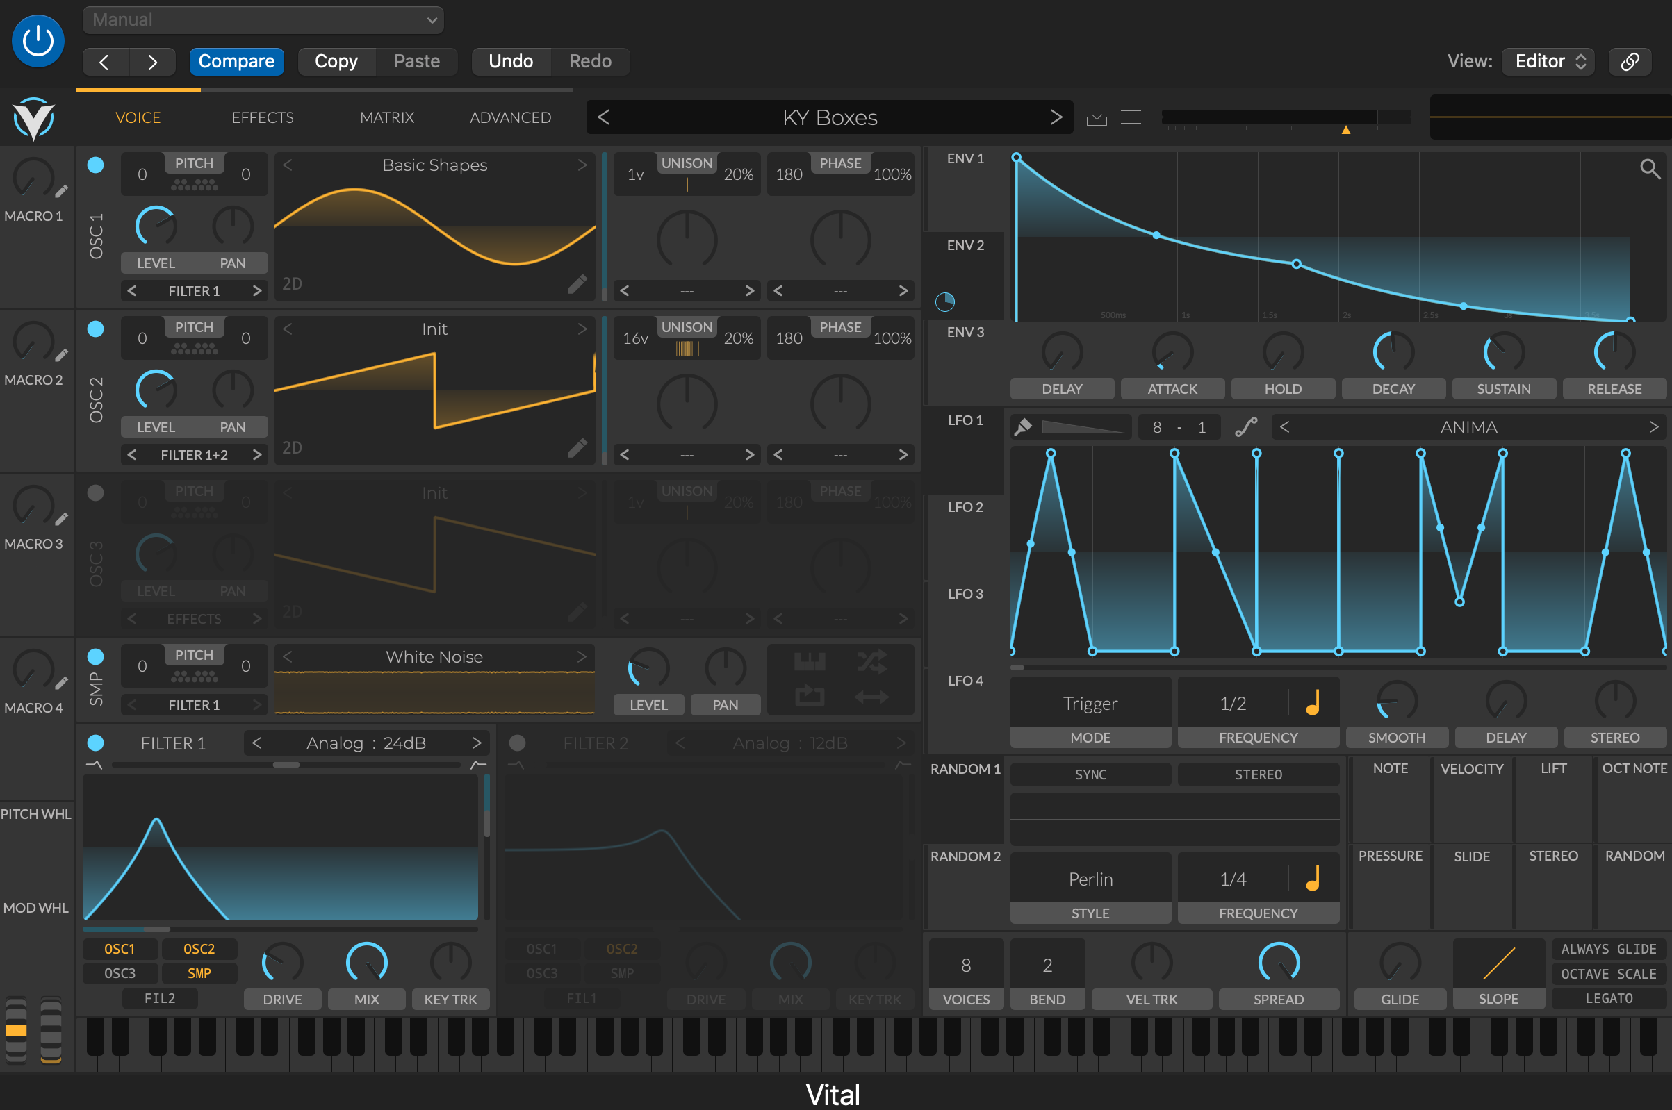Click the LFO grid size 8 value

(x=1157, y=427)
